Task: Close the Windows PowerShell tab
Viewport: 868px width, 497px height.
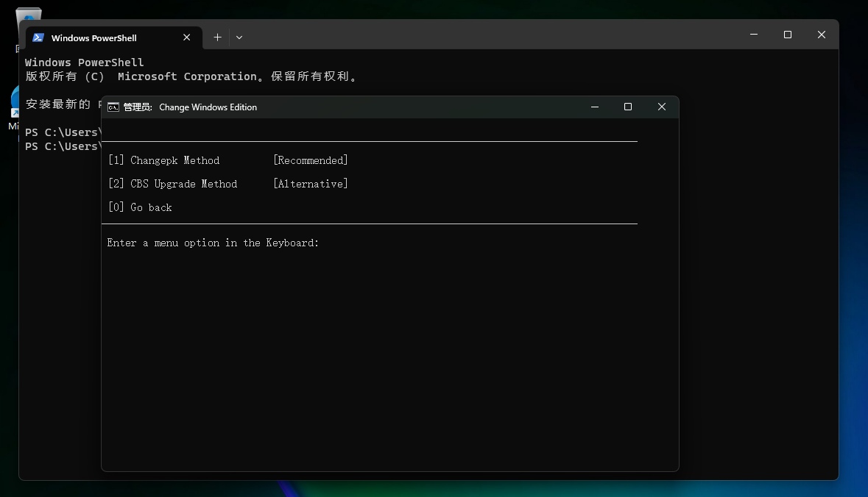Action: (x=187, y=37)
